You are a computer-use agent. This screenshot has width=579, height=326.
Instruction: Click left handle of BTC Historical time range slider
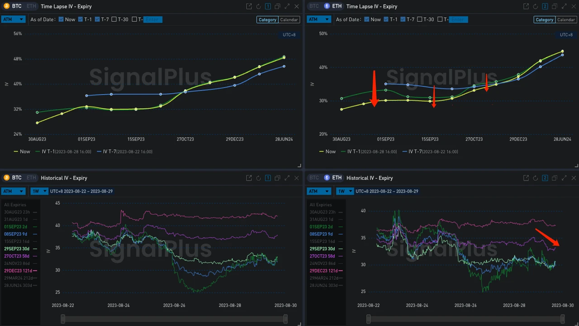(63, 319)
